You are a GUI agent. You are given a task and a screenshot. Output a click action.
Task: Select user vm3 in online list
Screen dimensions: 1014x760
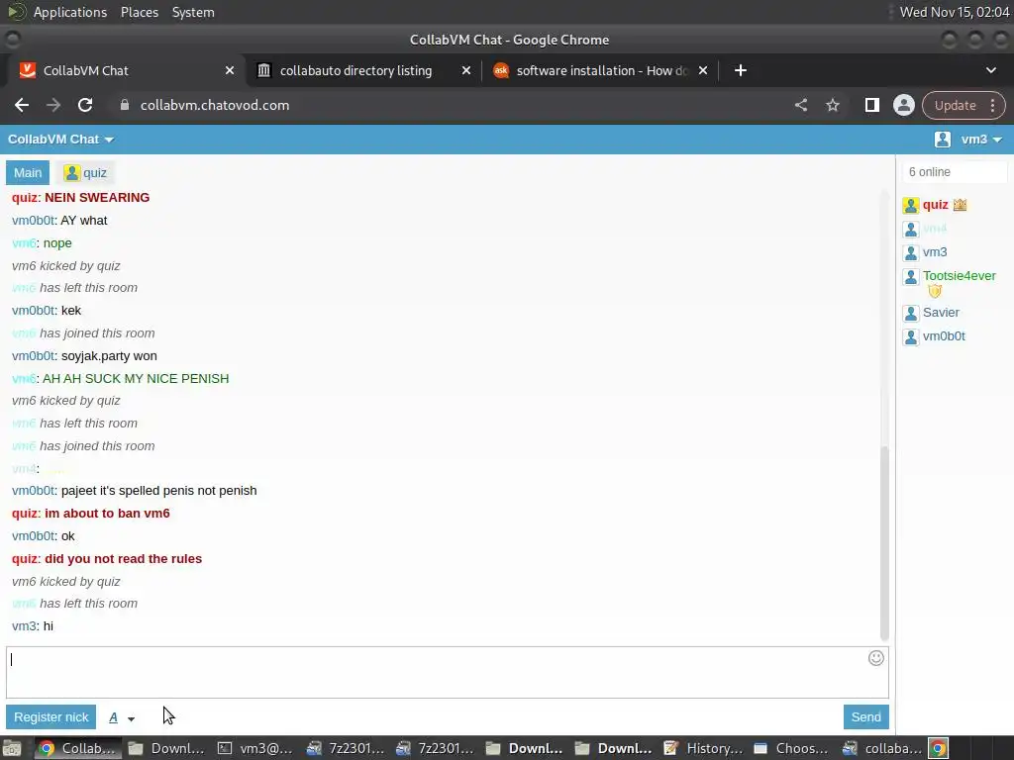(x=935, y=252)
